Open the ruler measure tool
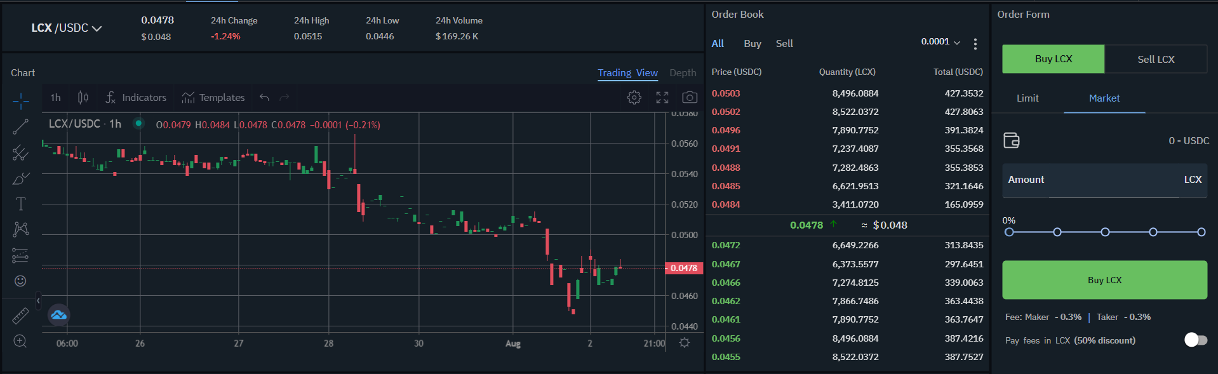The height and width of the screenshot is (374, 1218). 20,315
